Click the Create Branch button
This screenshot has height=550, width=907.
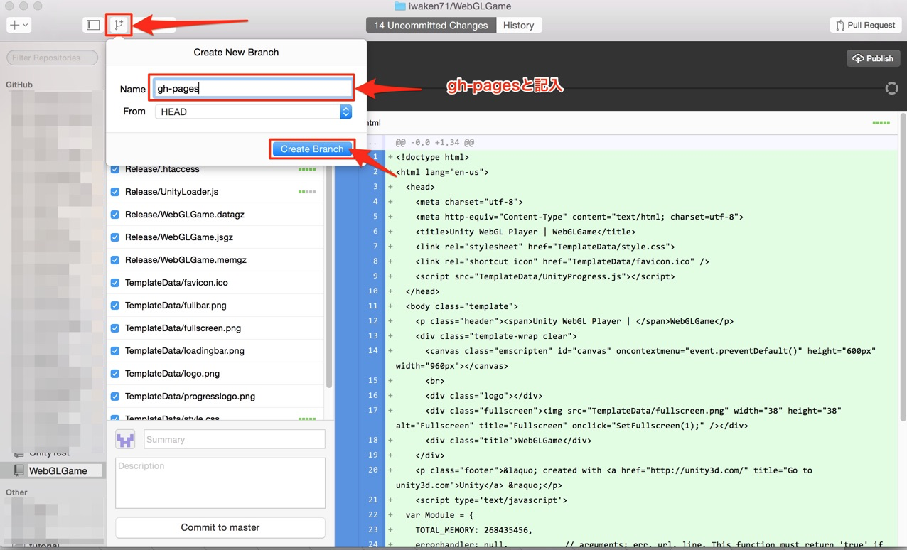tap(312, 149)
